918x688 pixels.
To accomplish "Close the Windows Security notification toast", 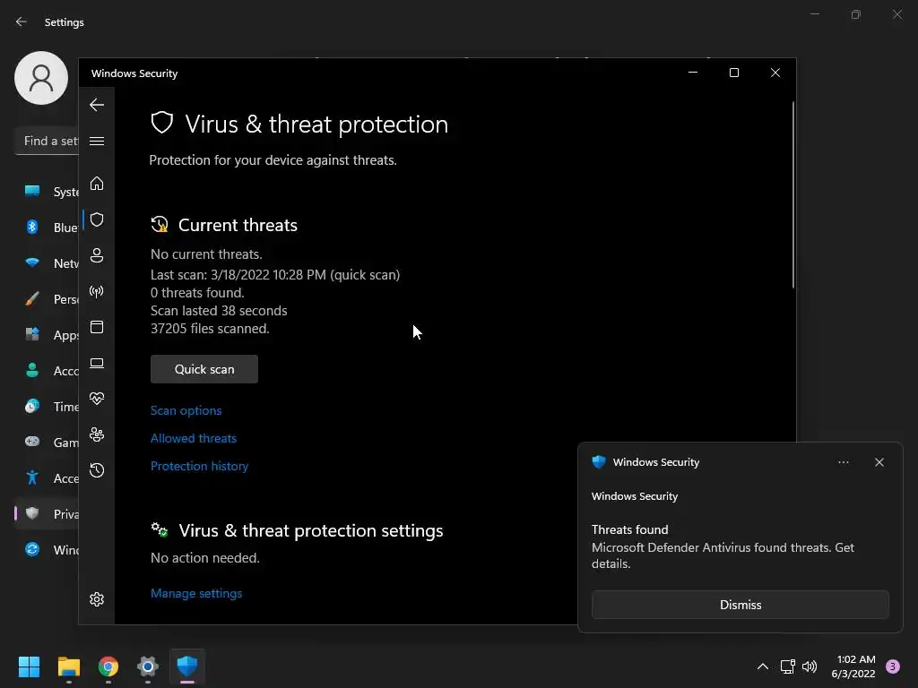I will [879, 462].
